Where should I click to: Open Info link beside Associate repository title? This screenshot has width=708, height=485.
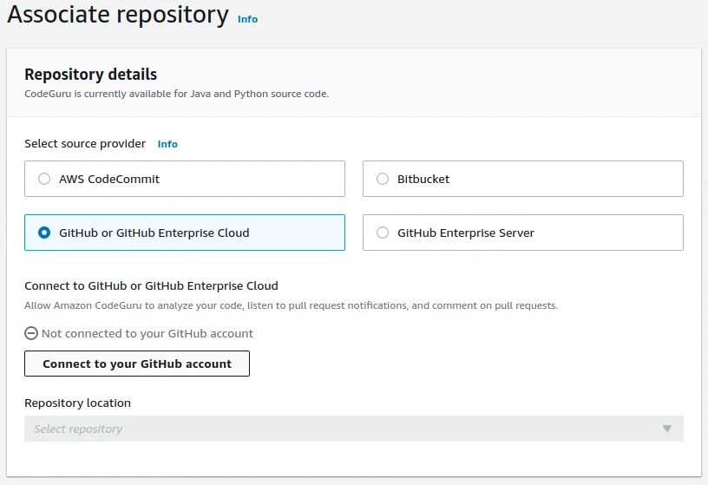click(247, 19)
